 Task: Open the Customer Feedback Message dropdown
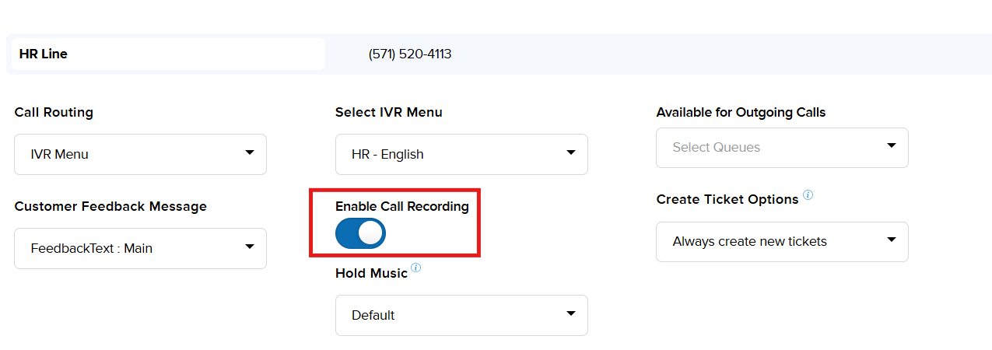click(x=140, y=248)
